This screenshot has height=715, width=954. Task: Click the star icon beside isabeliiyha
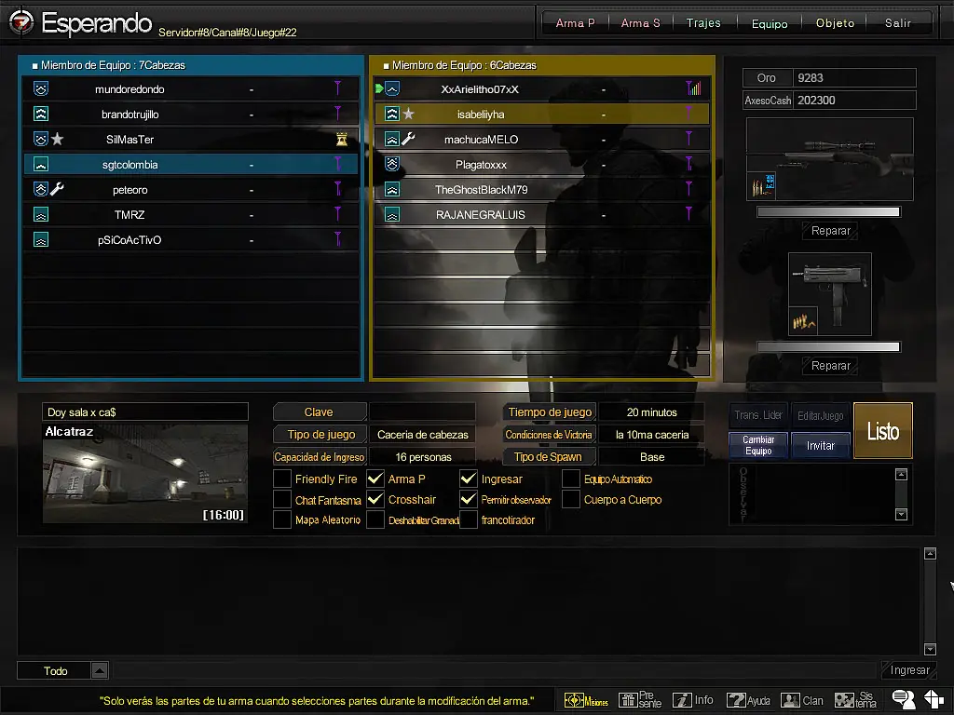(x=408, y=114)
